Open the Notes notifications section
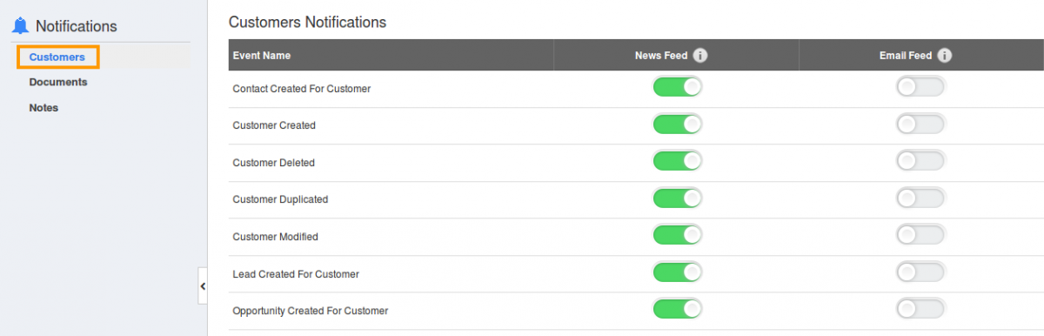This screenshot has width=1044, height=336. pyautogui.click(x=43, y=108)
